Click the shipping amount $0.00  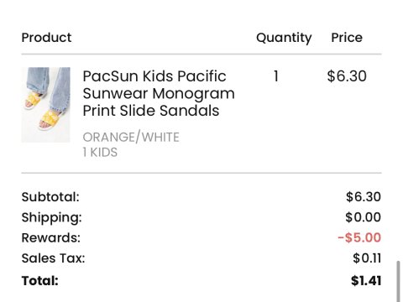pos(363,217)
